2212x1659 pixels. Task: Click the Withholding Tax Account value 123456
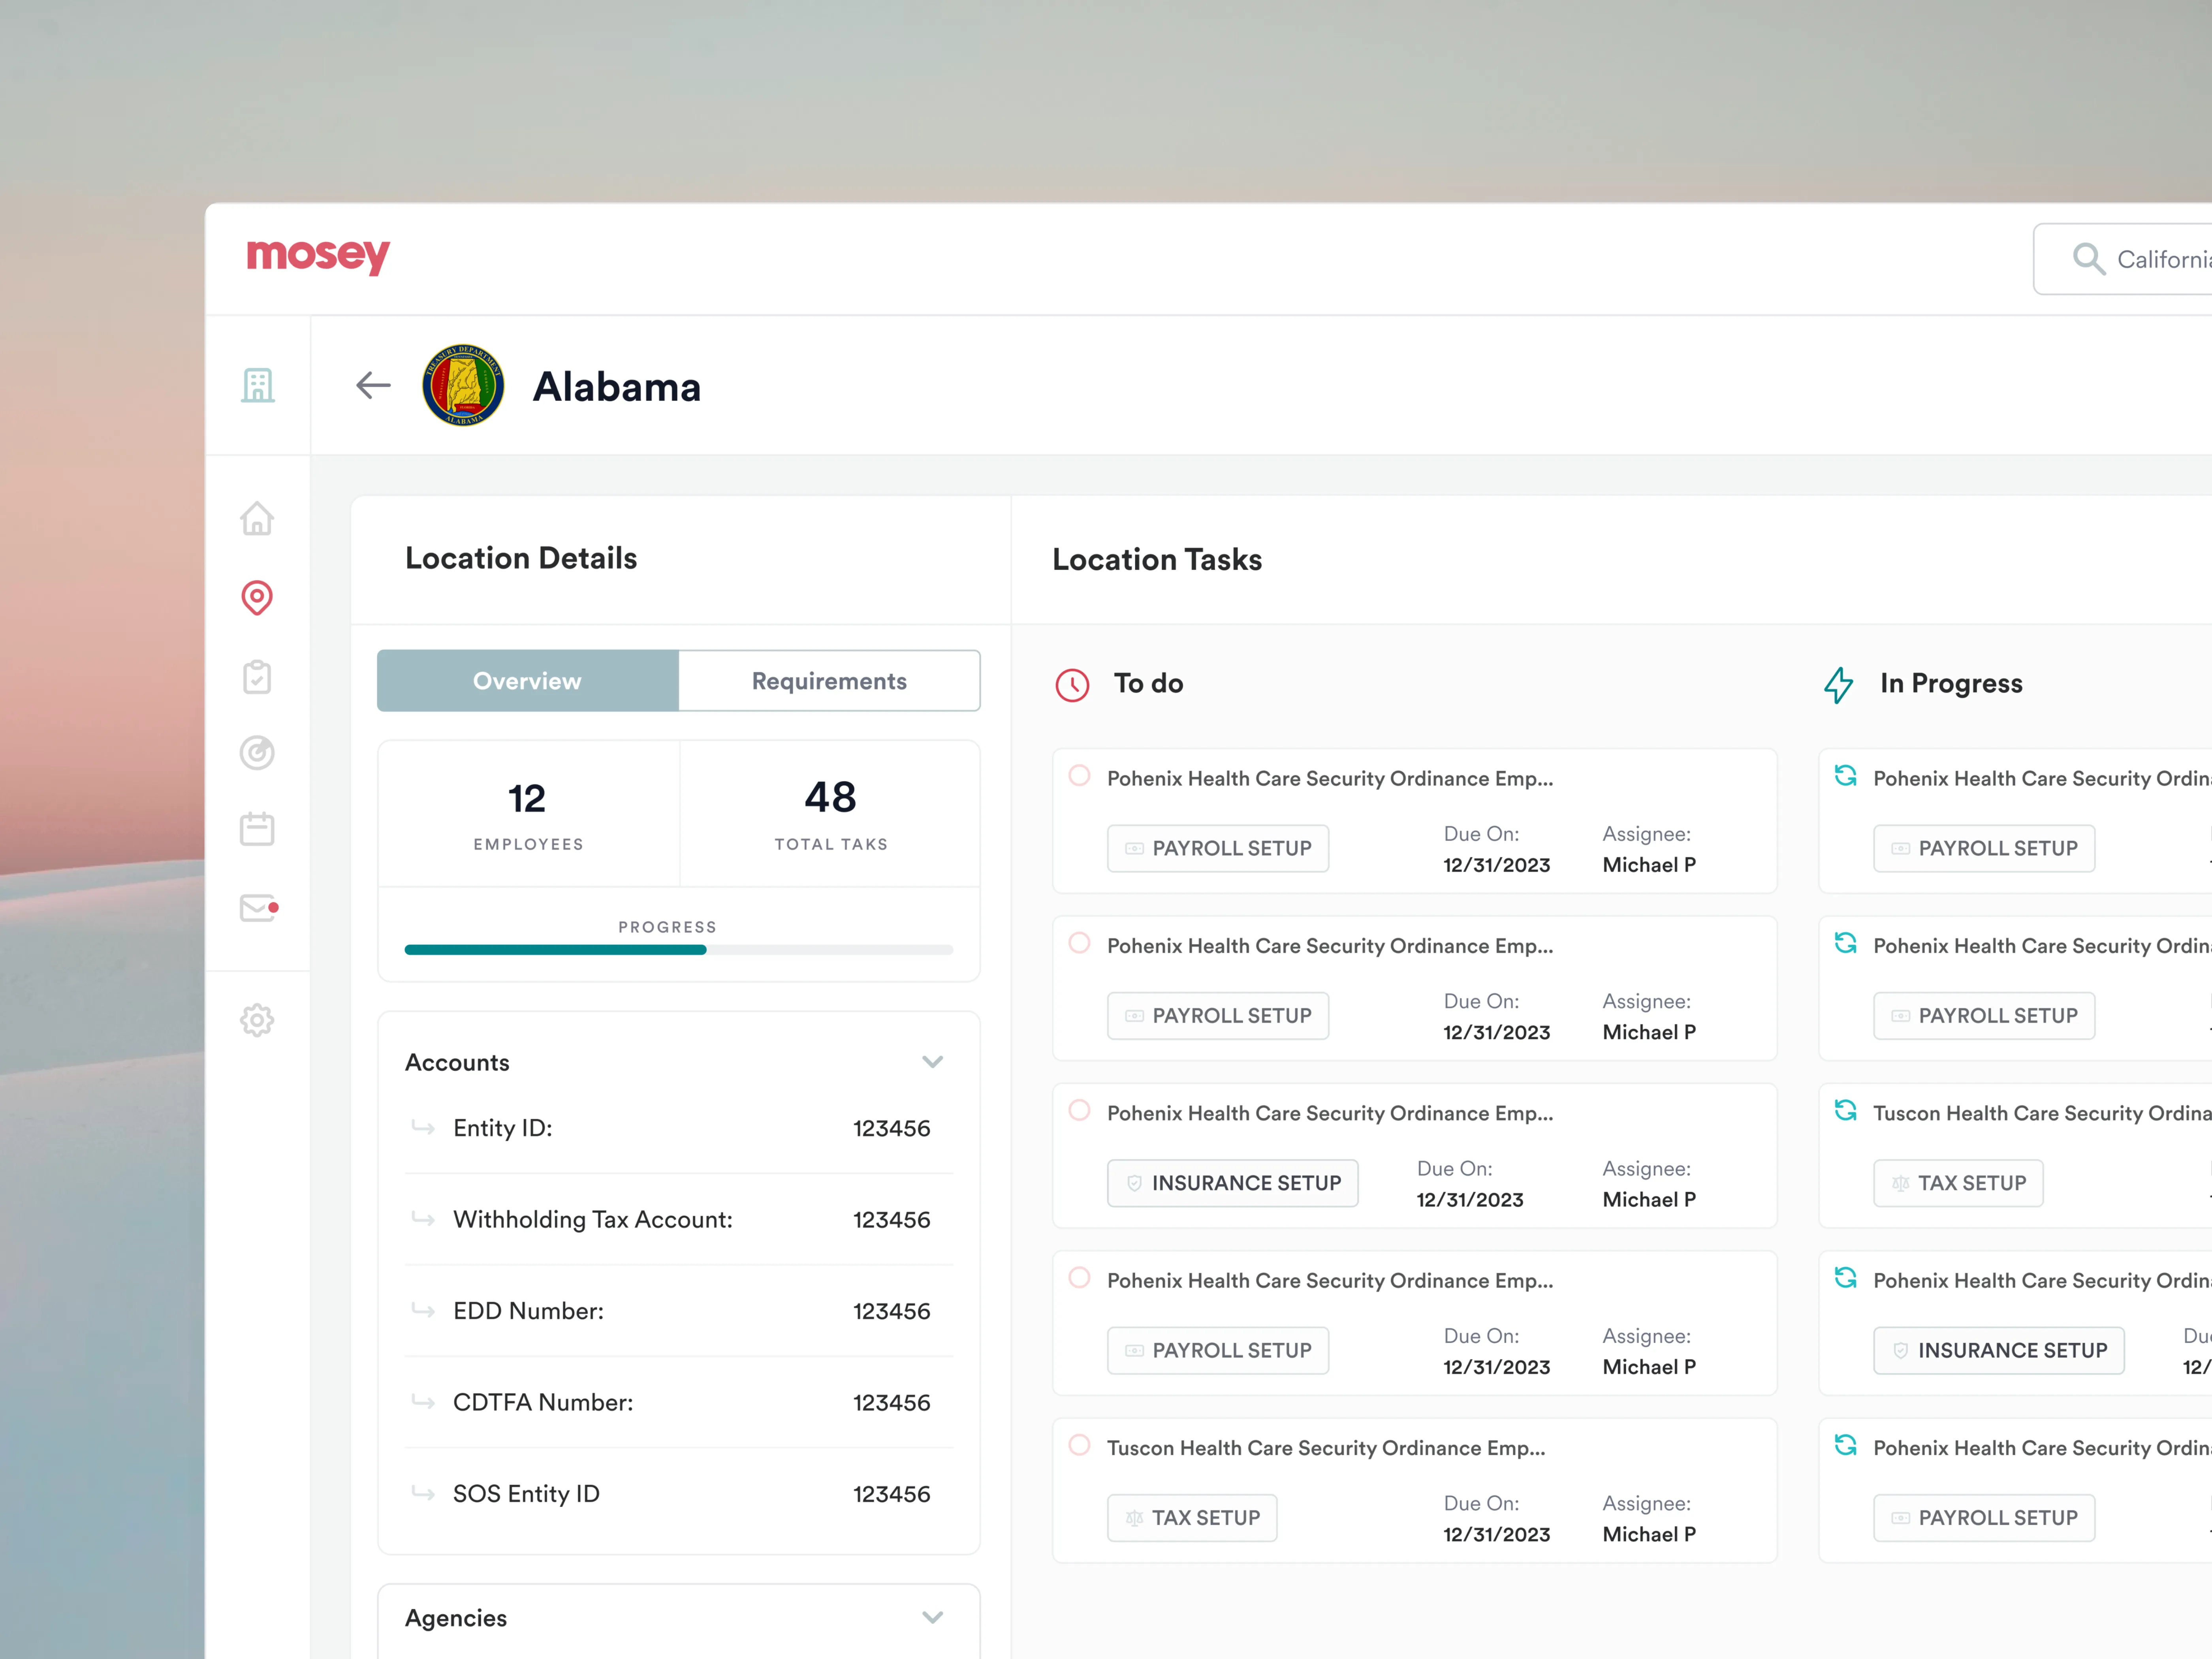[891, 1220]
